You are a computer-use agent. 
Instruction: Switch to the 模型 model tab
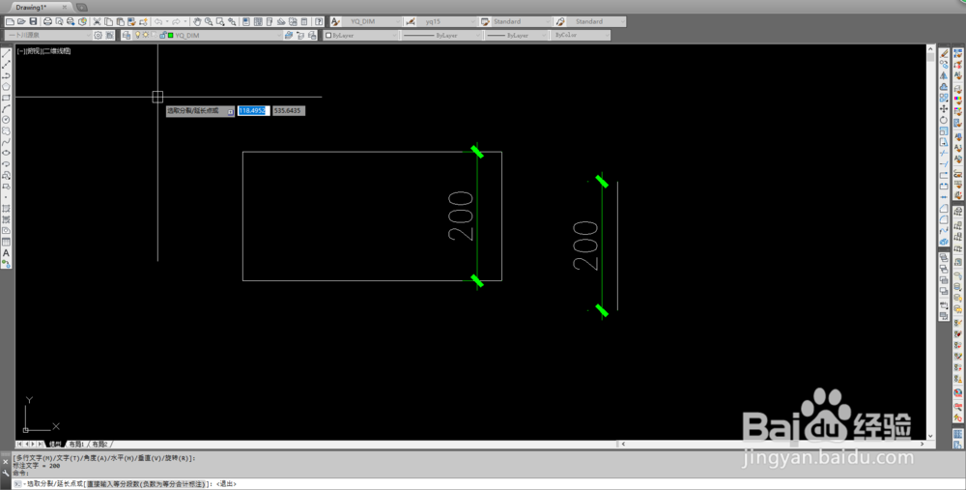point(55,444)
